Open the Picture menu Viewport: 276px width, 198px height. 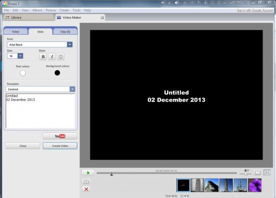(x=51, y=10)
